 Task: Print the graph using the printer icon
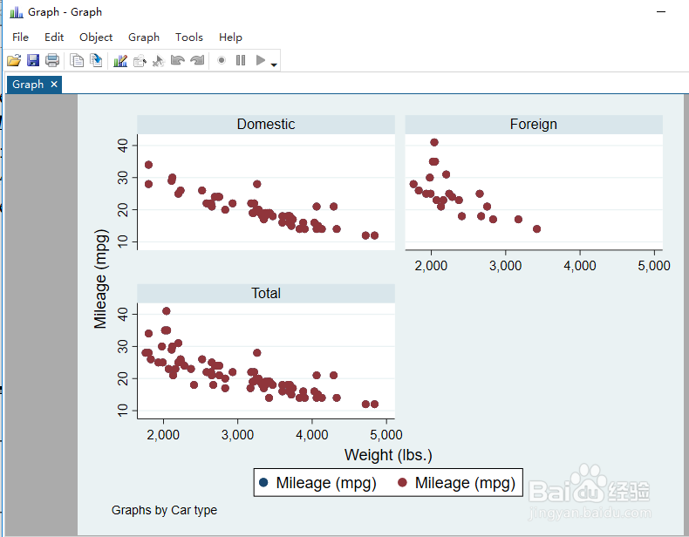[52, 60]
